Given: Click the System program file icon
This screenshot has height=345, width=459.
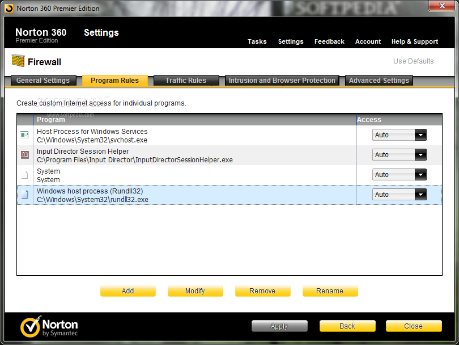Looking at the screenshot, I should point(24,175).
